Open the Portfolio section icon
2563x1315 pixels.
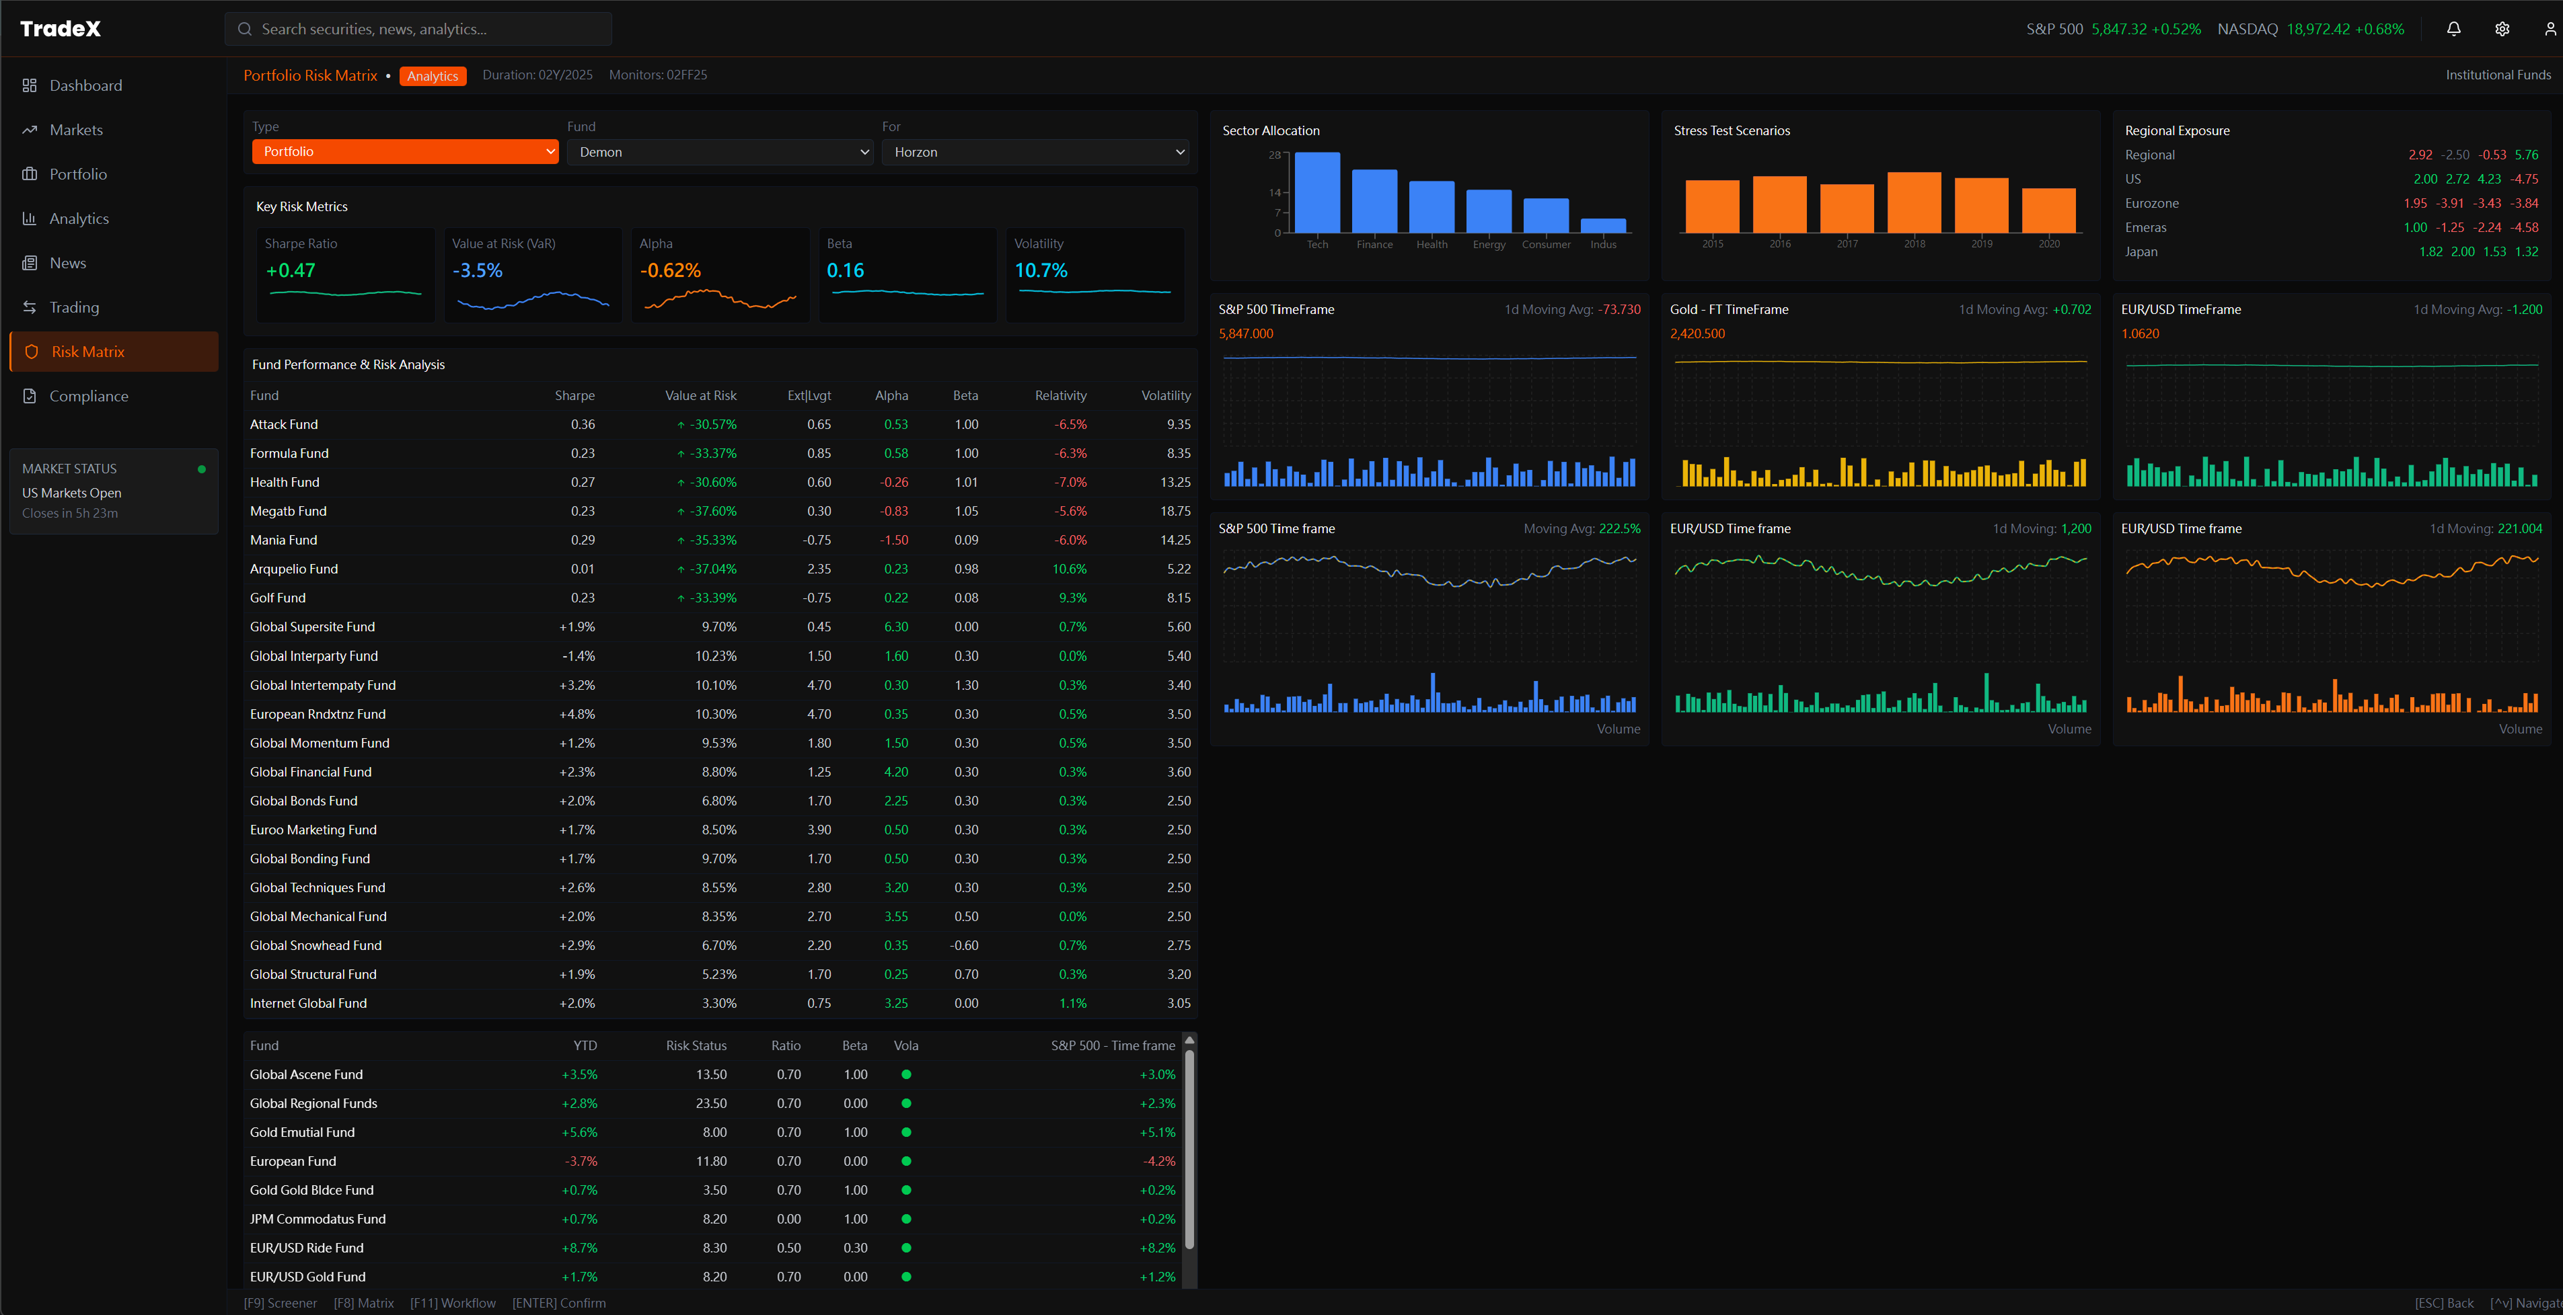(30, 173)
